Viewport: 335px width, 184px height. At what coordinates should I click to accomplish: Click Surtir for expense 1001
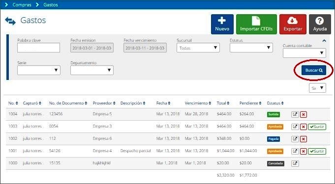317,152
